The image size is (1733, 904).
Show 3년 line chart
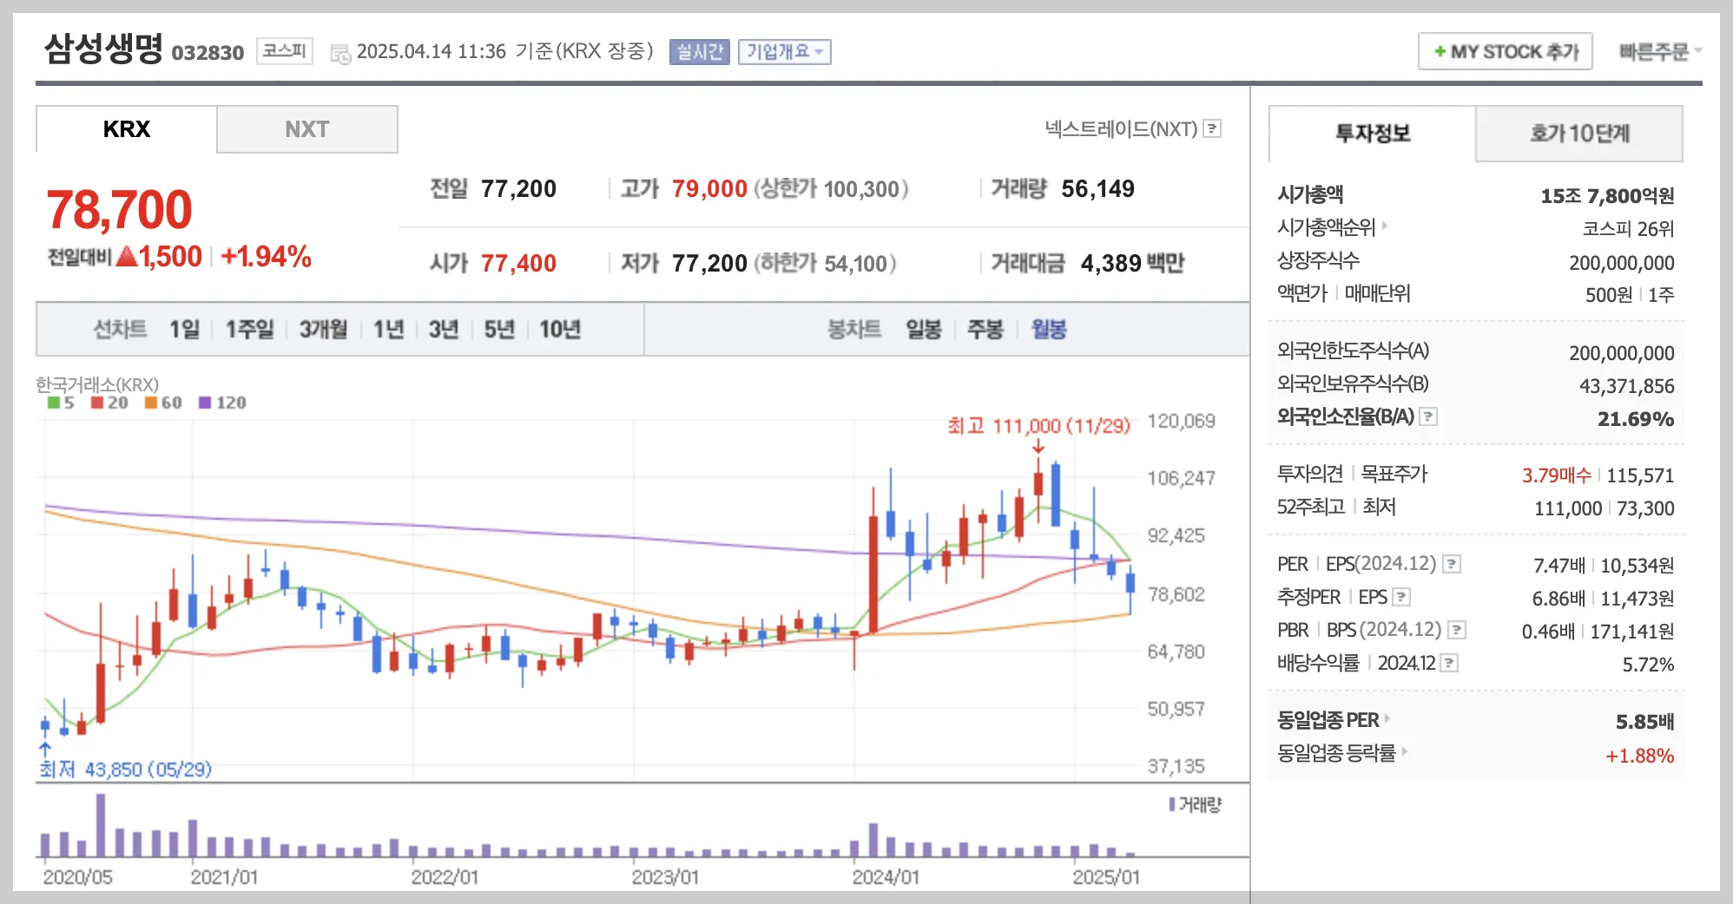444,330
